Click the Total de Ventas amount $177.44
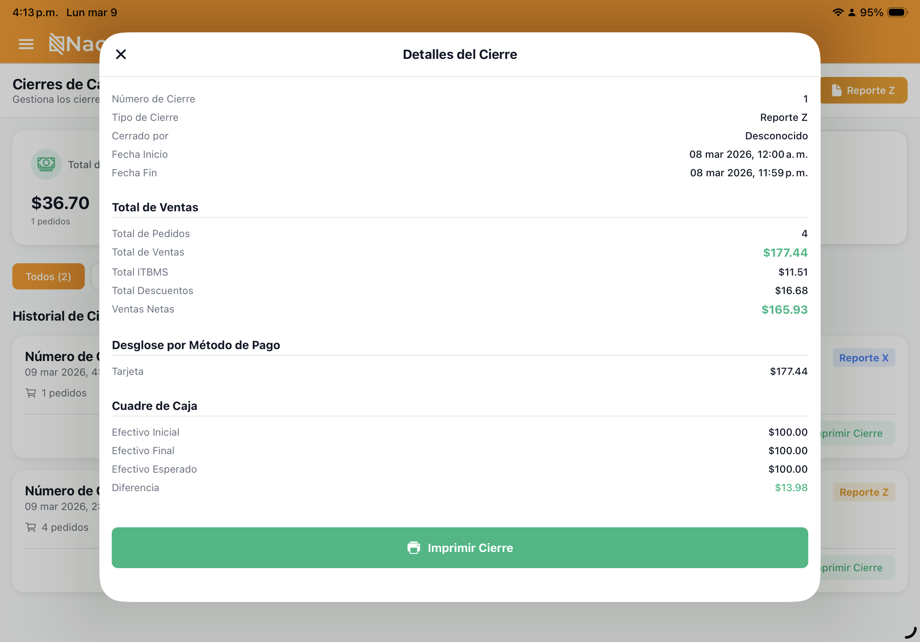Image resolution: width=920 pixels, height=642 pixels. point(785,252)
